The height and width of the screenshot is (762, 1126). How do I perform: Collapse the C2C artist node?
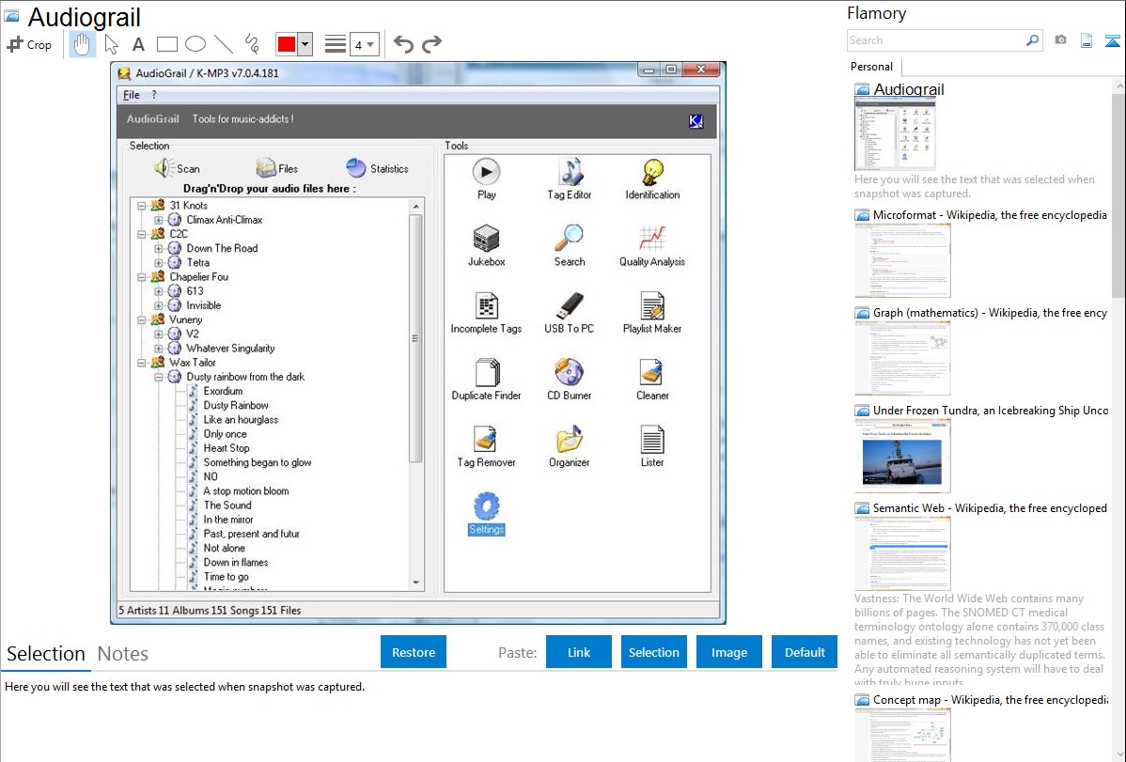(142, 234)
